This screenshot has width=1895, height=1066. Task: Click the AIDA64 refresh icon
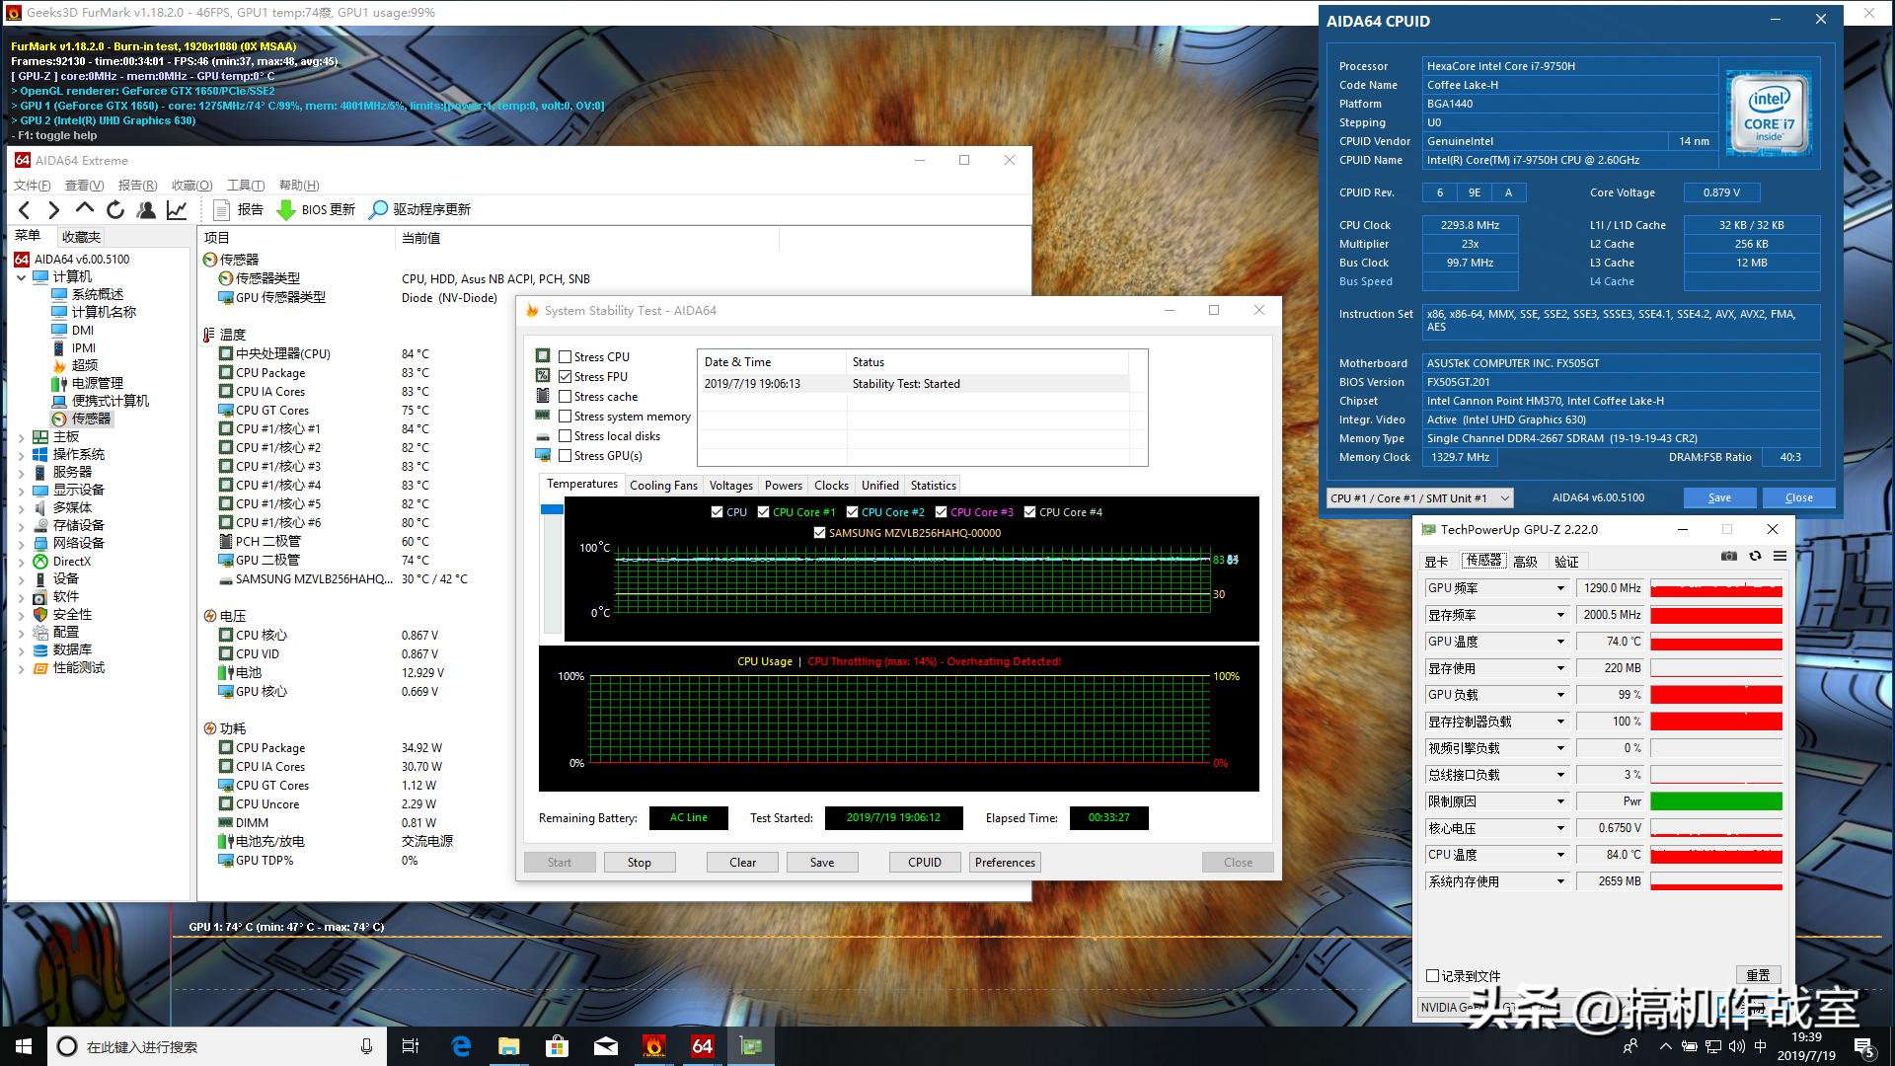point(115,209)
